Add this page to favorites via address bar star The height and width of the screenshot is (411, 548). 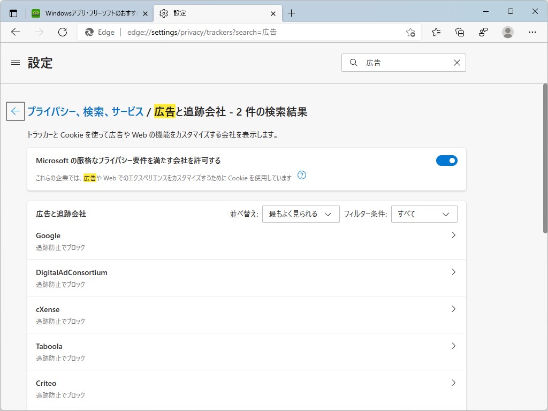[x=410, y=32]
